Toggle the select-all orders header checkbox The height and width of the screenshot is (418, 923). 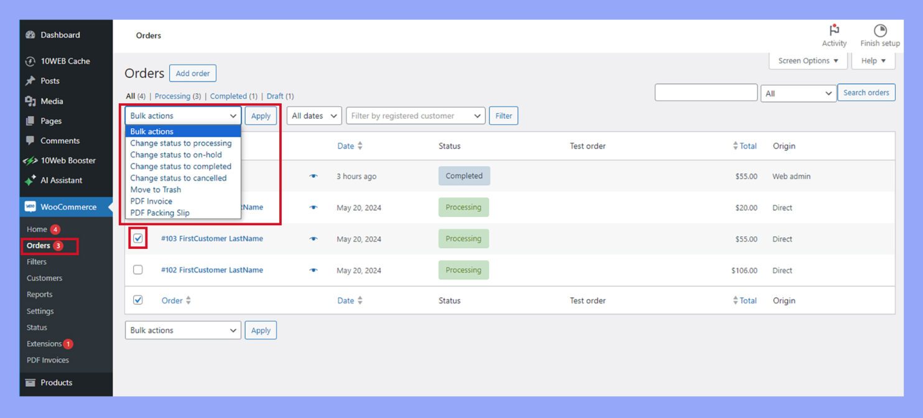(x=138, y=300)
